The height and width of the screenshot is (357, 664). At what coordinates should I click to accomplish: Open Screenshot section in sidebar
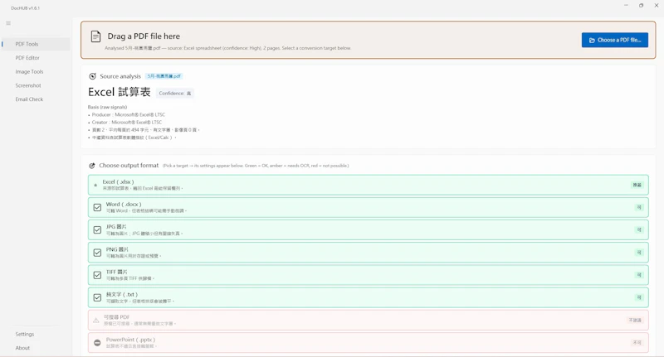pyautogui.click(x=36, y=85)
